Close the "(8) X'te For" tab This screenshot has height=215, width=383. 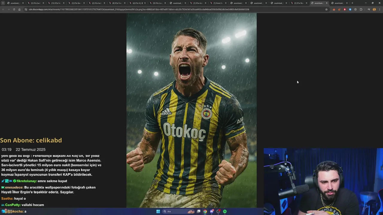(x=124, y=3)
